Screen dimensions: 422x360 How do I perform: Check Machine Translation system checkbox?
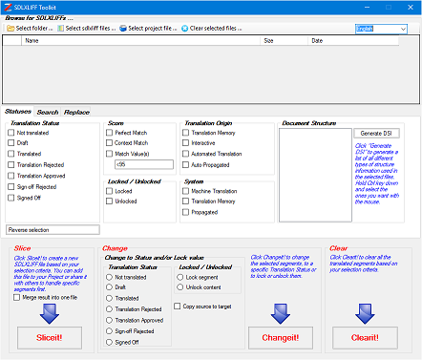(x=185, y=191)
